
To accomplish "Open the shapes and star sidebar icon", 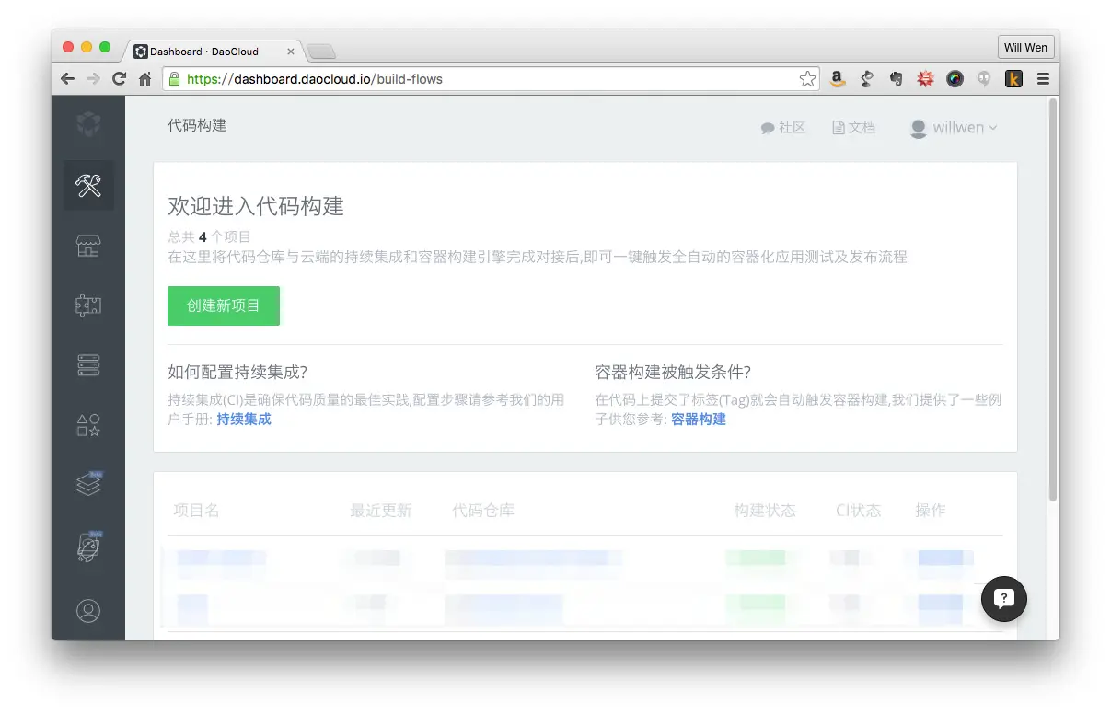I will coord(88,425).
